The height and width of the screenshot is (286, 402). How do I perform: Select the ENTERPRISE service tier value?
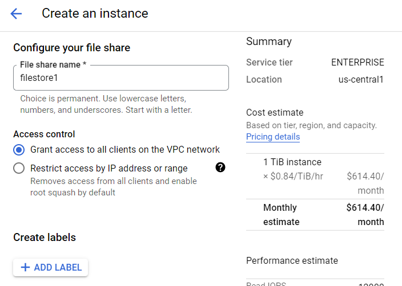pyautogui.click(x=357, y=62)
